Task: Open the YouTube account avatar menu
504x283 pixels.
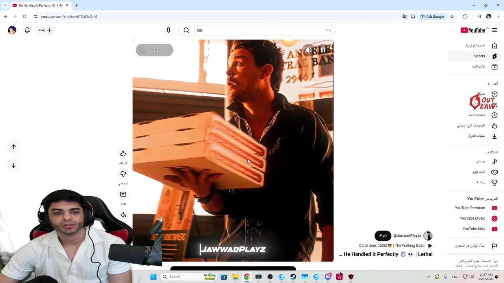Action: (12, 30)
